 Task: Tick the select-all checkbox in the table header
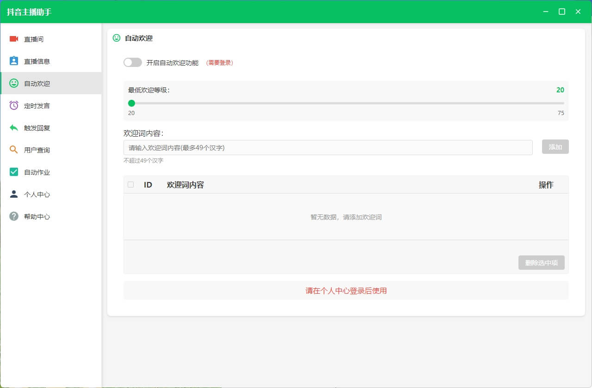[x=131, y=185]
